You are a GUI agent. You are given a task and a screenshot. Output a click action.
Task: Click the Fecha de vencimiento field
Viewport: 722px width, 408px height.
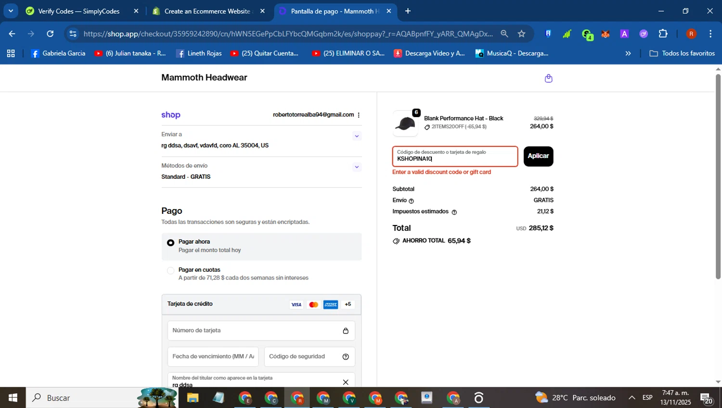(x=213, y=356)
